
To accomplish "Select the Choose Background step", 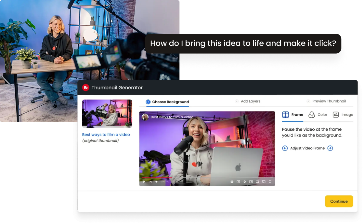I will click(167, 102).
